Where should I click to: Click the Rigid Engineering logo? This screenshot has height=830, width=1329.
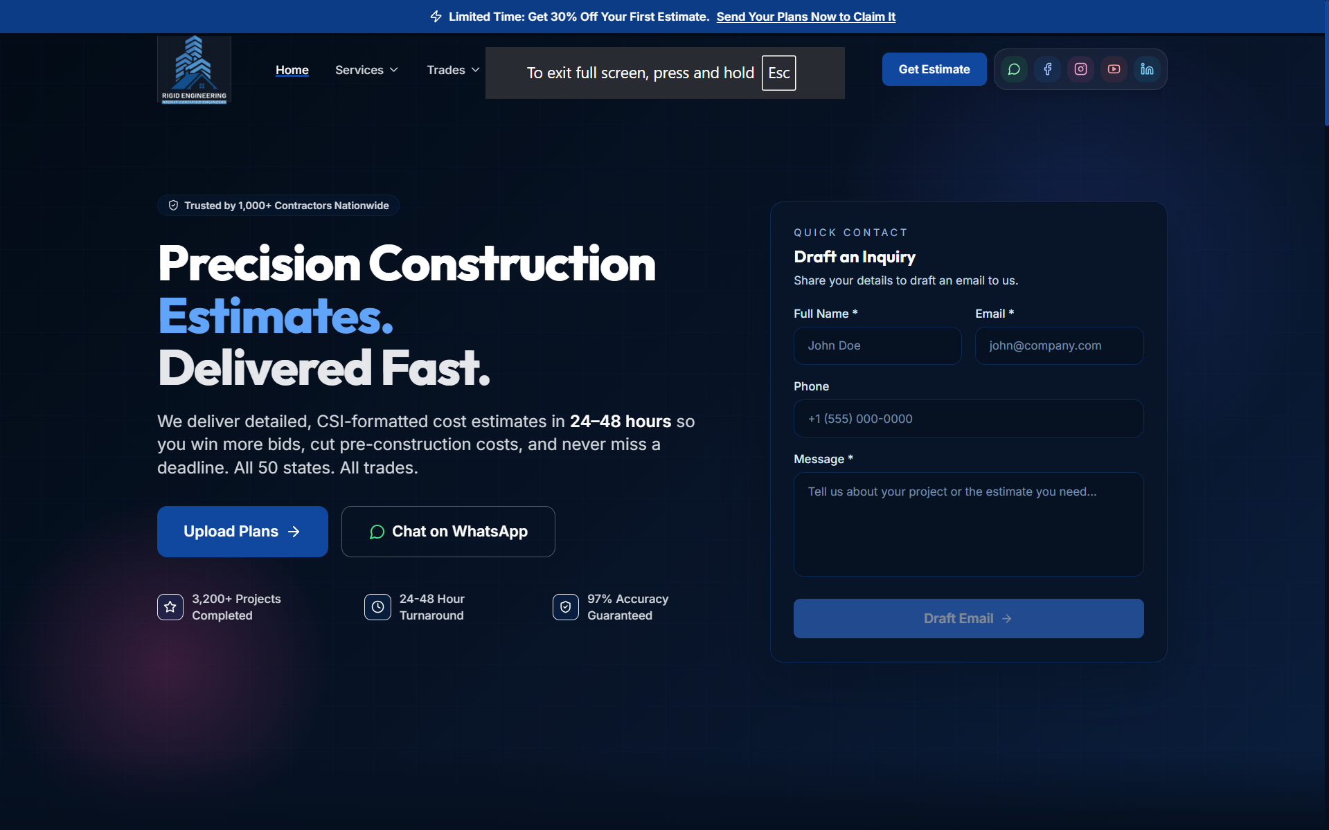(194, 70)
